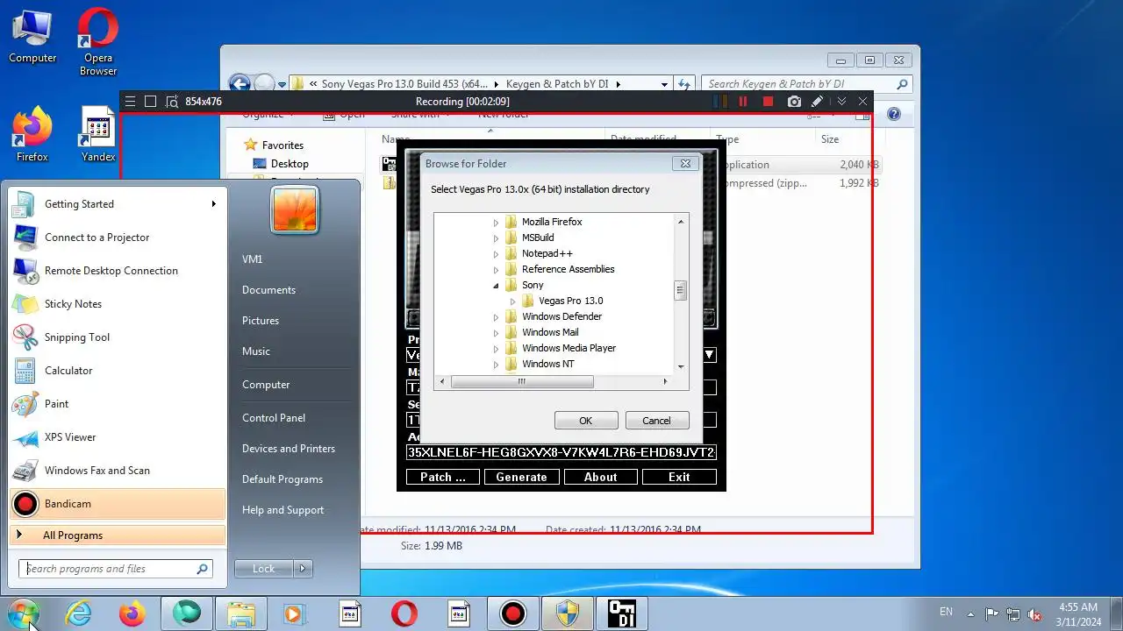This screenshot has width=1123, height=631.
Task: Open Windows Explorer taskbar icon
Action: click(240, 613)
